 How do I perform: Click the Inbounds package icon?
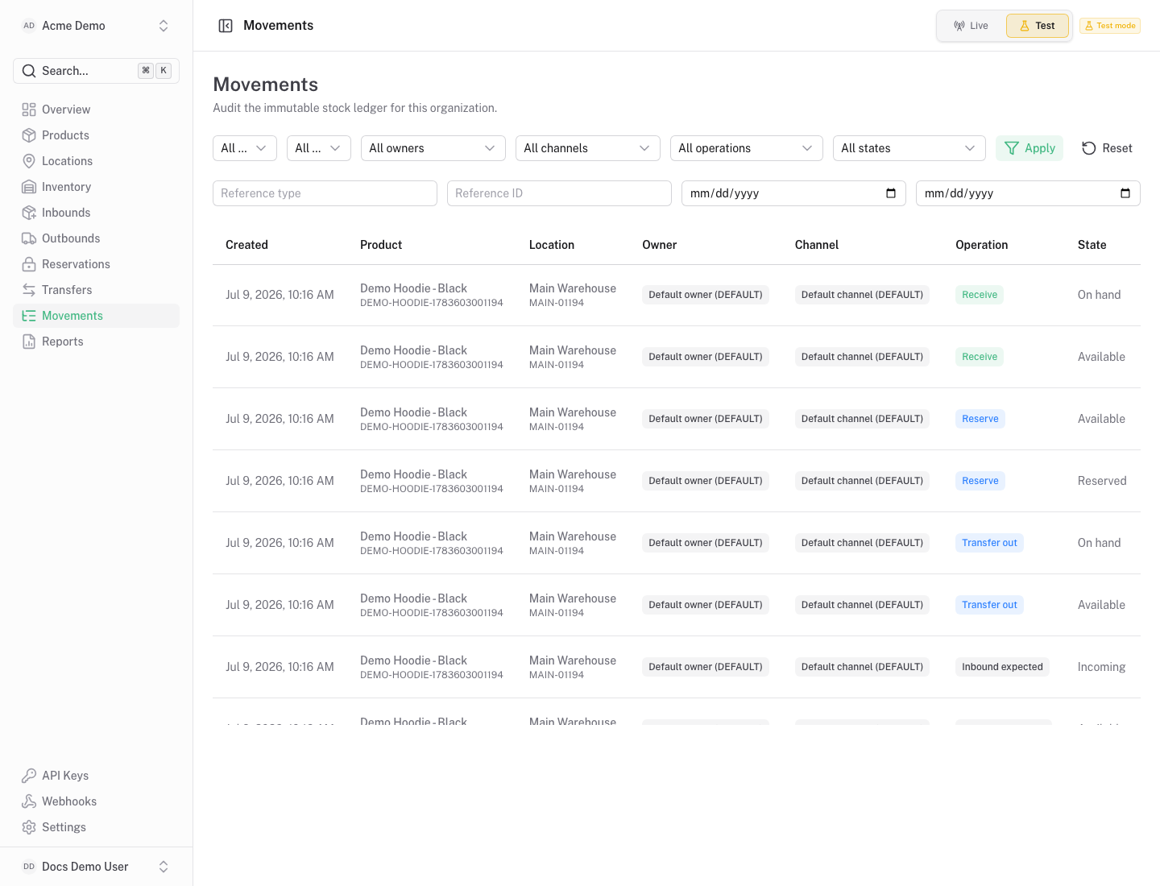pyautogui.click(x=29, y=213)
